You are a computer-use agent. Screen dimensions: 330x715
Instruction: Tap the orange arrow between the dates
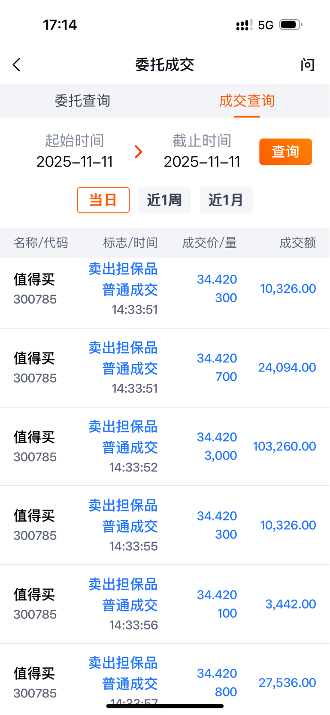coord(138,152)
